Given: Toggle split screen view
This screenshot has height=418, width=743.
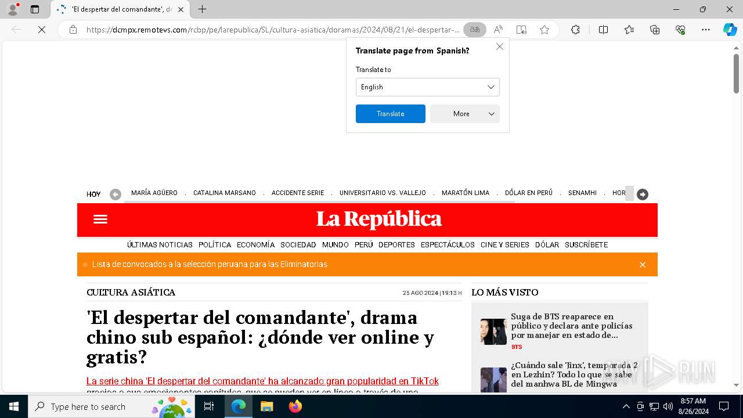Looking at the screenshot, I should (x=603, y=30).
